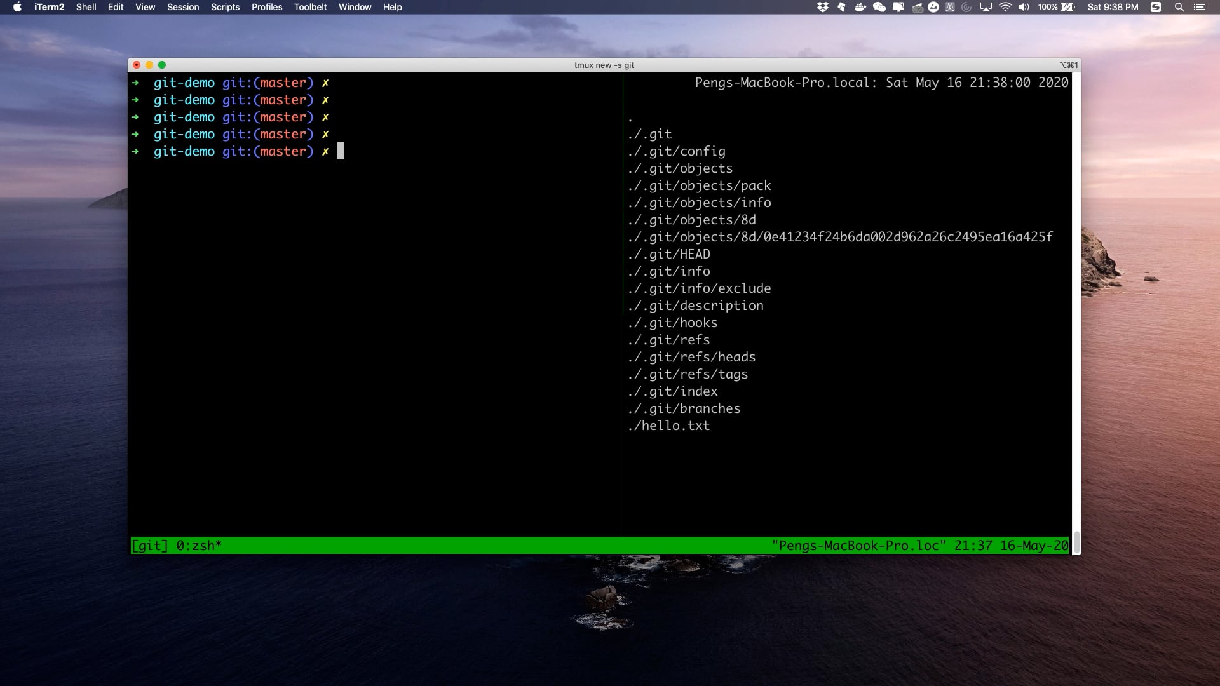Open WeChat from the menu bar
The image size is (1220, 686).
coord(879,7)
